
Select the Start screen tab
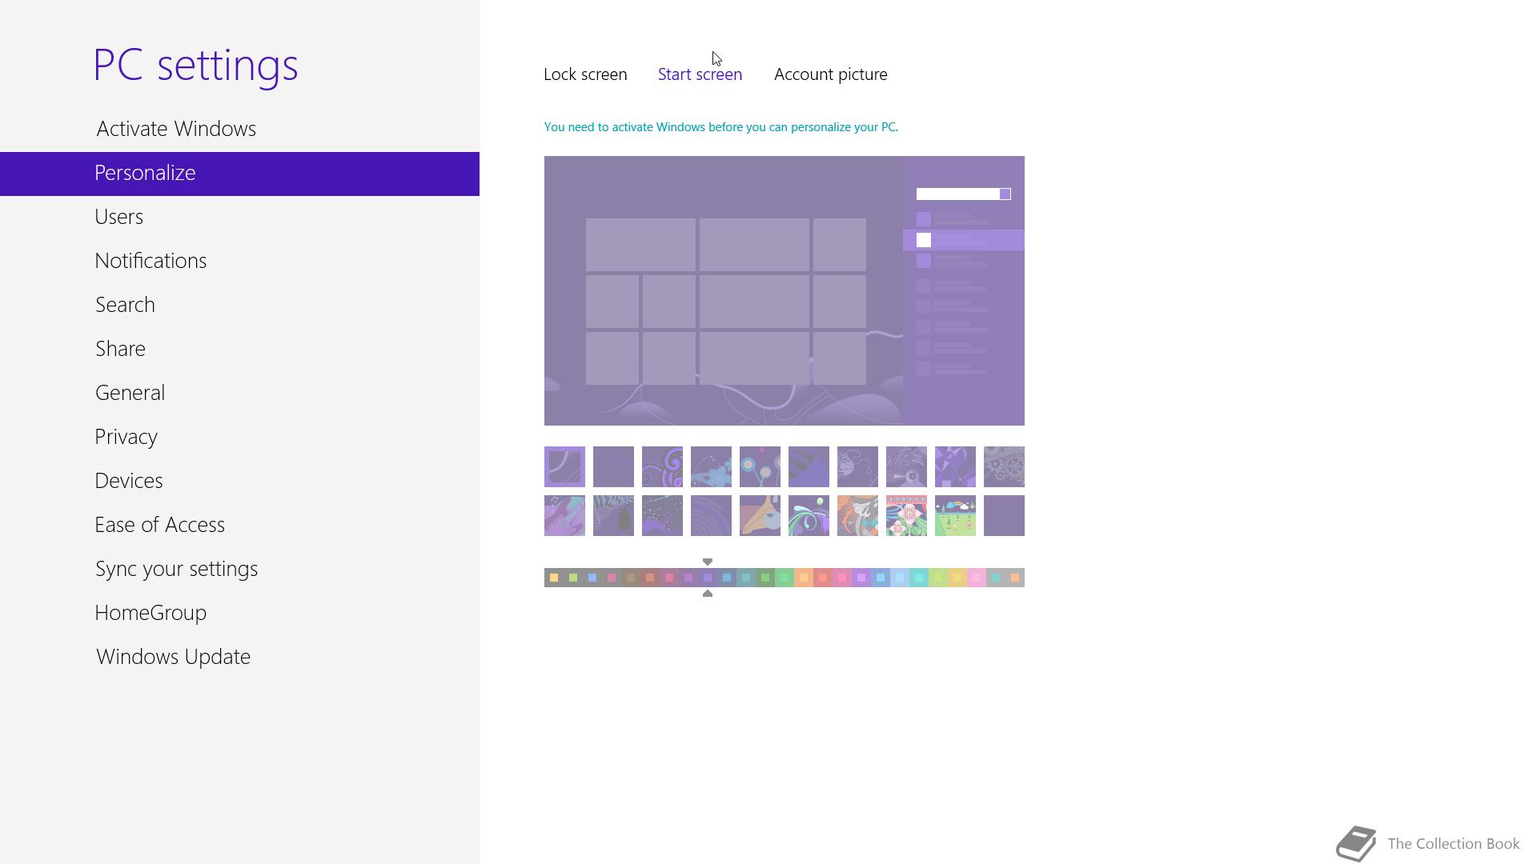(x=700, y=74)
